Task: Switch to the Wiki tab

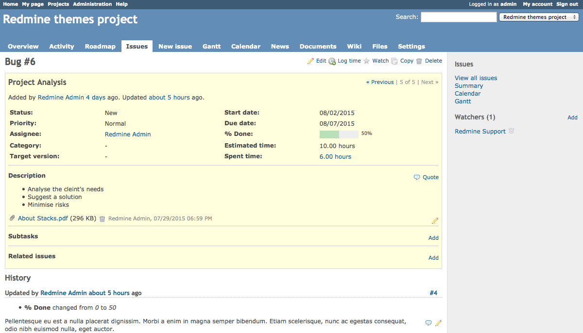Action: tap(354, 47)
